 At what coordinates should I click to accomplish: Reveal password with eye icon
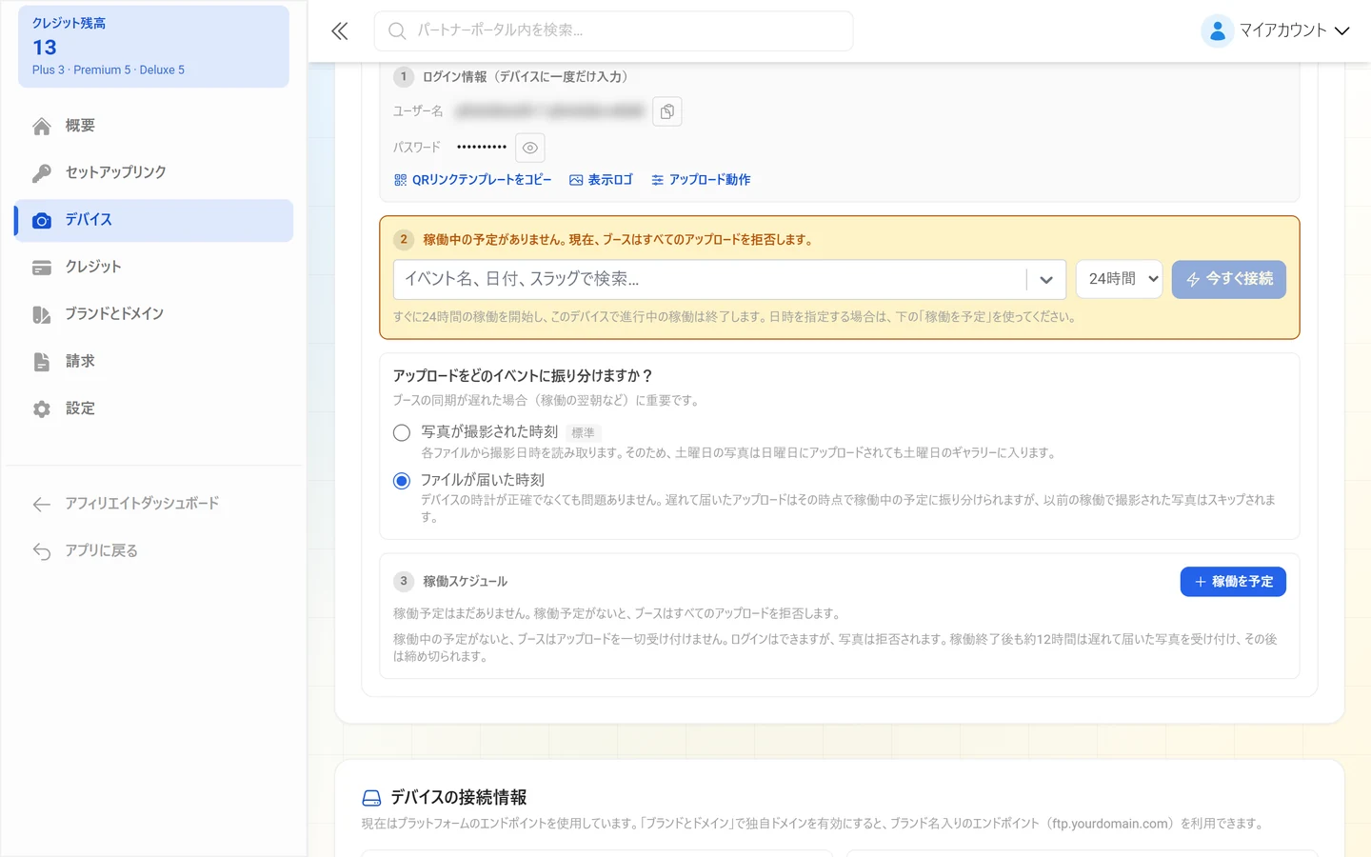click(530, 148)
